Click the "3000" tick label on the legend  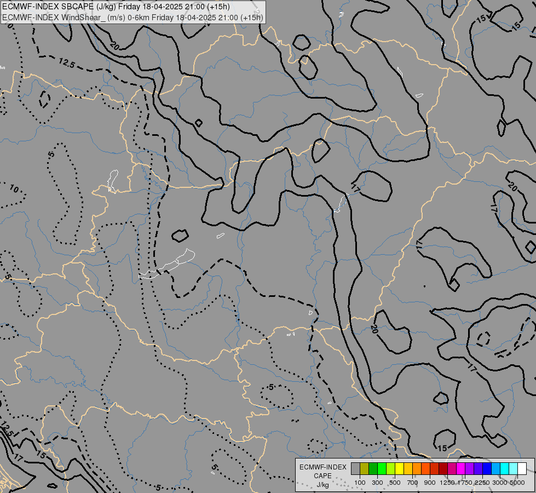(x=500, y=483)
